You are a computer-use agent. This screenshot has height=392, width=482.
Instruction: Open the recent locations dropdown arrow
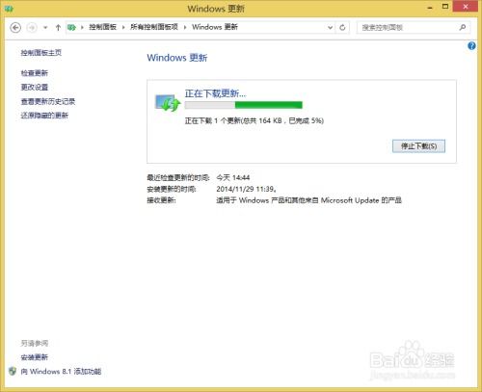(x=45, y=28)
